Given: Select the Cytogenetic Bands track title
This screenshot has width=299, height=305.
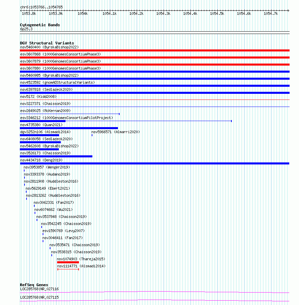Looking at the screenshot, I should pyautogui.click(x=40, y=25).
